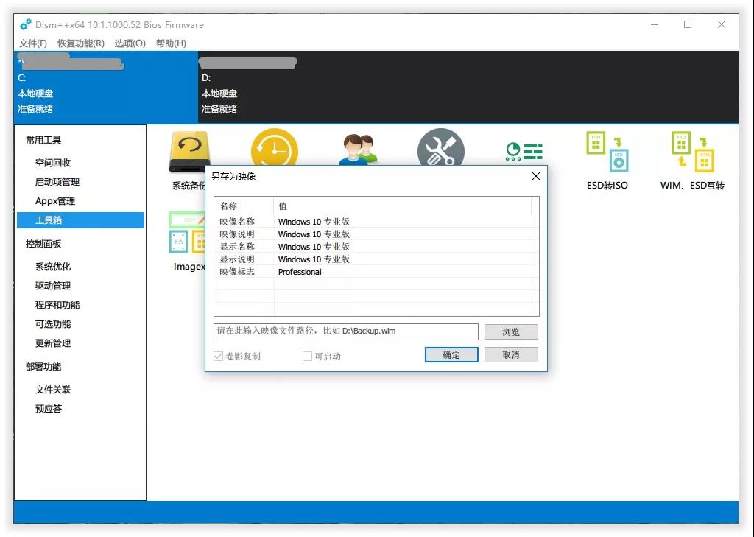The width and height of the screenshot is (754, 537).
Task: Open the 帮助(H) menu
Action: point(171,43)
